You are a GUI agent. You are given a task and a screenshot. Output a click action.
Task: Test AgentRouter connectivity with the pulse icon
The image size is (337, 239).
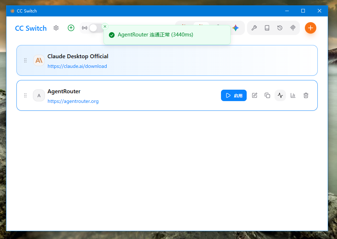click(x=280, y=95)
